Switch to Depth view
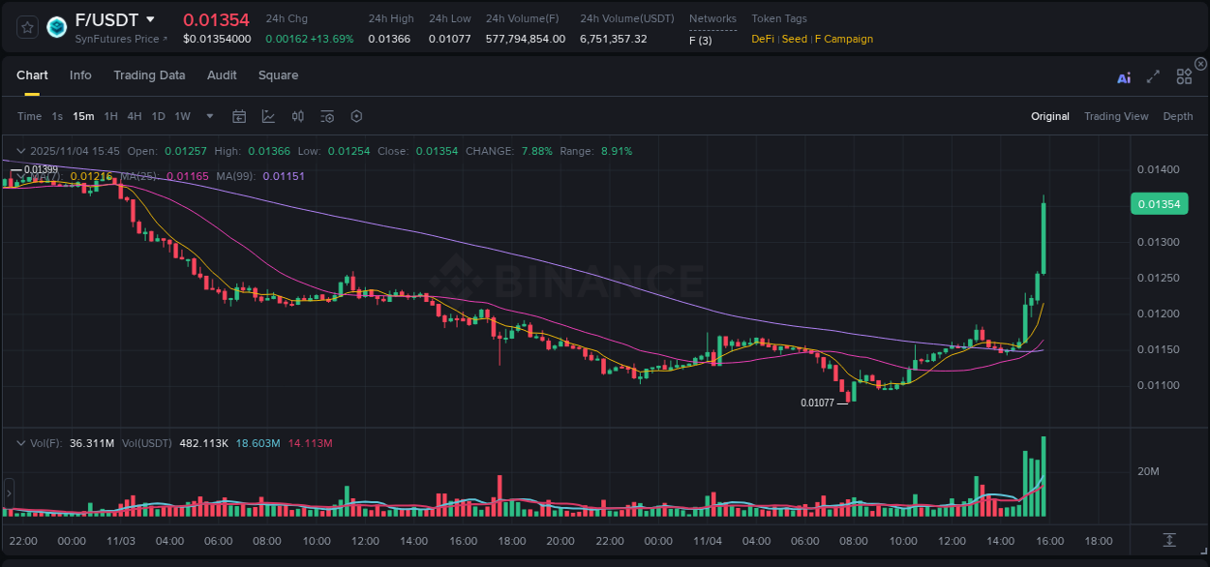Image resolution: width=1210 pixels, height=567 pixels. pos(1178,116)
